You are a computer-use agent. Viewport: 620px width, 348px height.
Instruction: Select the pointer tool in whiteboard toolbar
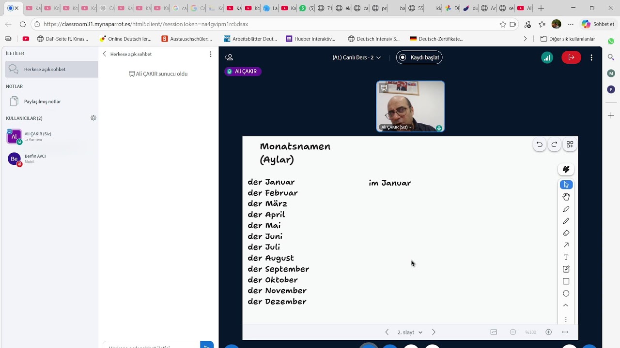click(x=566, y=185)
